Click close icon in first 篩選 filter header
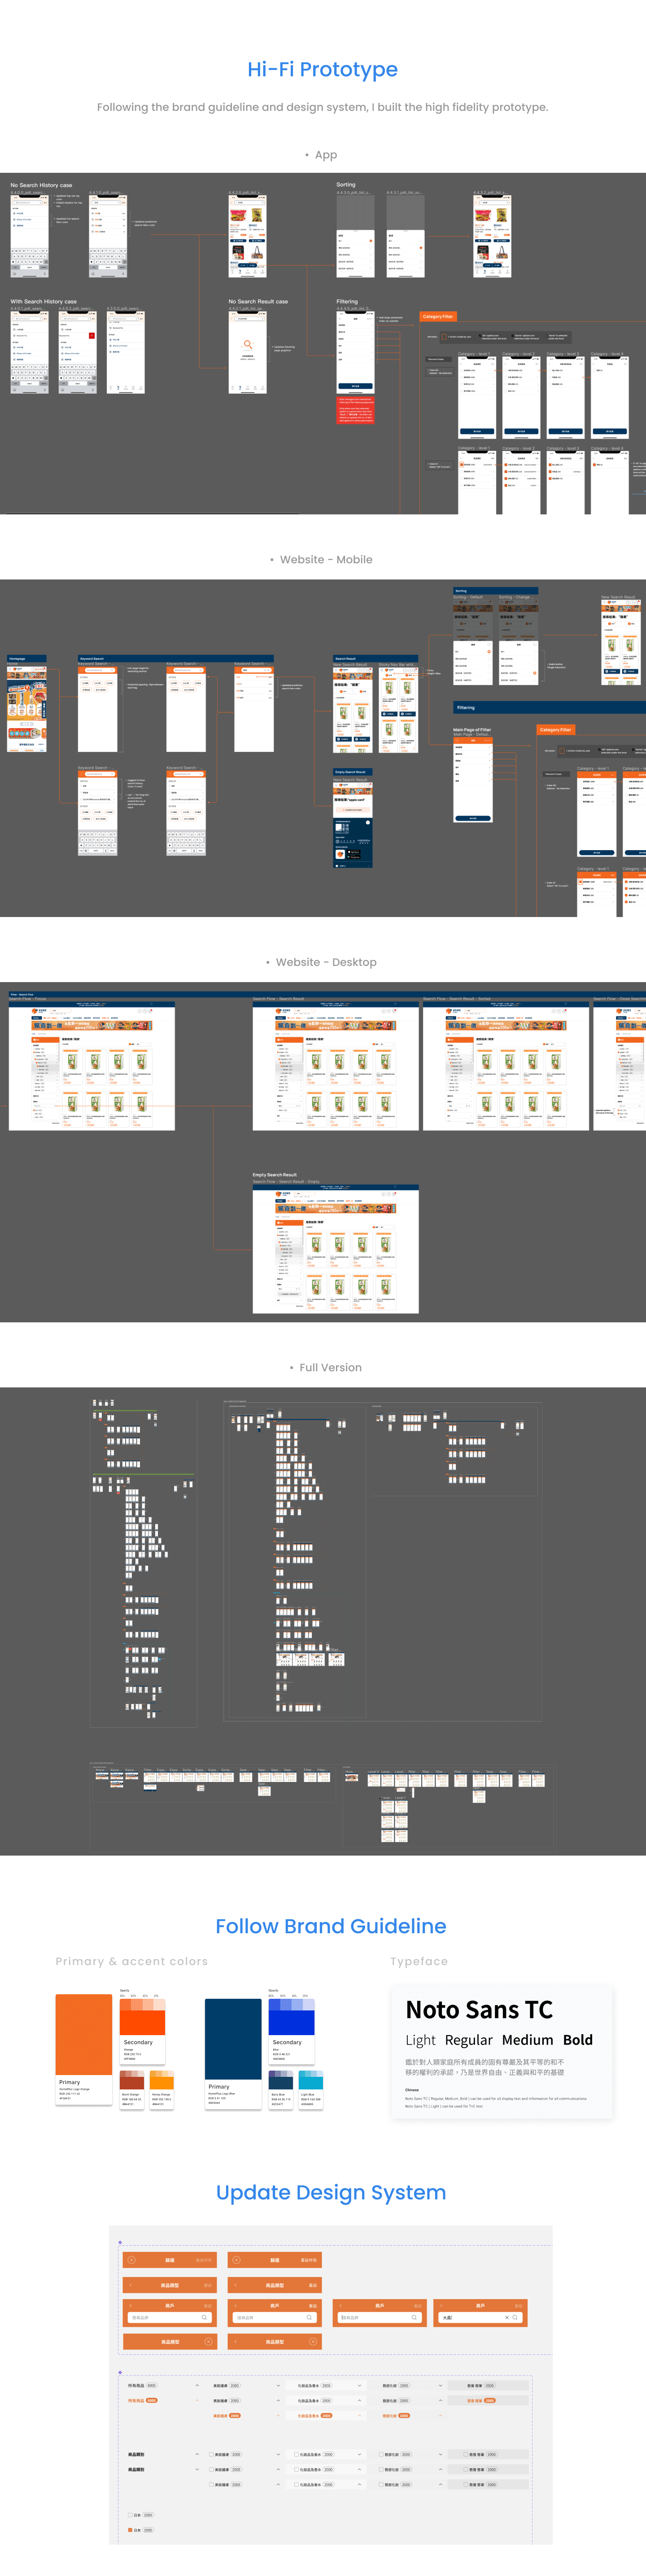Viewport: 646px width, 2576px height. 131,2260
